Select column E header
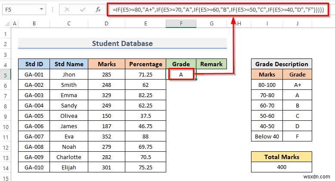The width and height of the screenshot is (335, 181). (x=146, y=24)
